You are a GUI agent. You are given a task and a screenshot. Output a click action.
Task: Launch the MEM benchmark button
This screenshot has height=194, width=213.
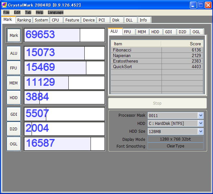tap(14, 83)
